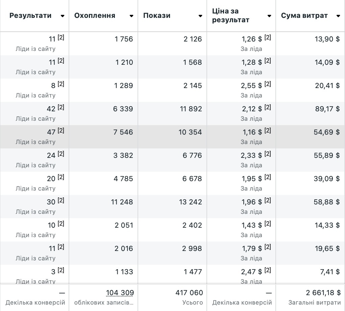Image resolution: width=345 pixels, height=311 pixels.
Task: Click footnote [2] next to 30 results
Action: click(x=61, y=200)
